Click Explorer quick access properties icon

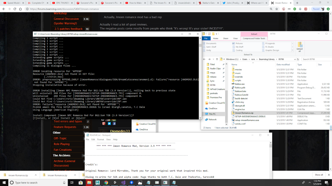(x=210, y=34)
